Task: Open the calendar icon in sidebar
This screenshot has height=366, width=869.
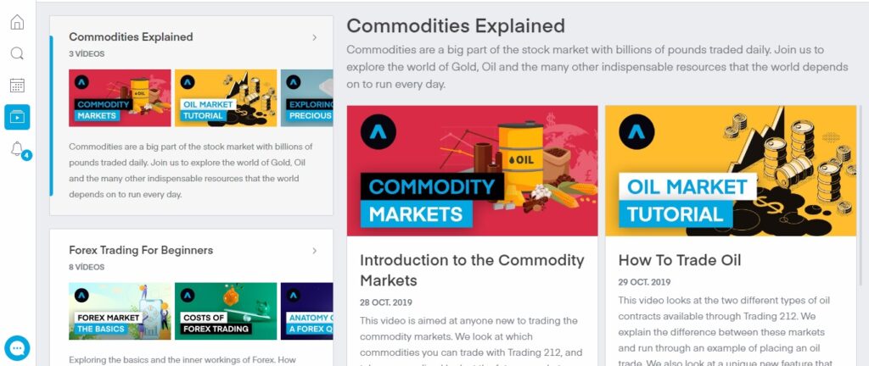Action: 17,85
